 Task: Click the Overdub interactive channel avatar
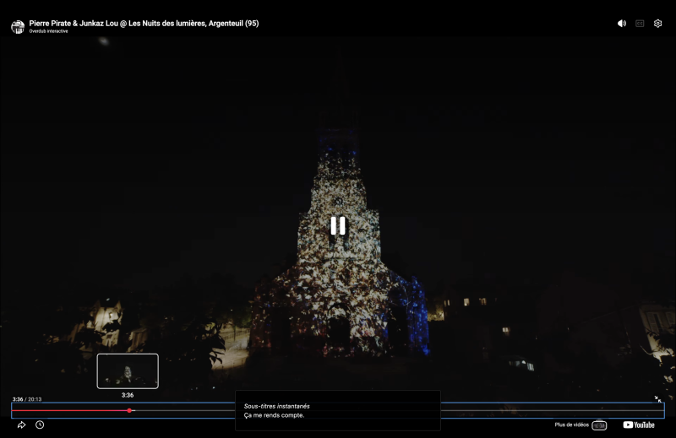[x=18, y=27]
